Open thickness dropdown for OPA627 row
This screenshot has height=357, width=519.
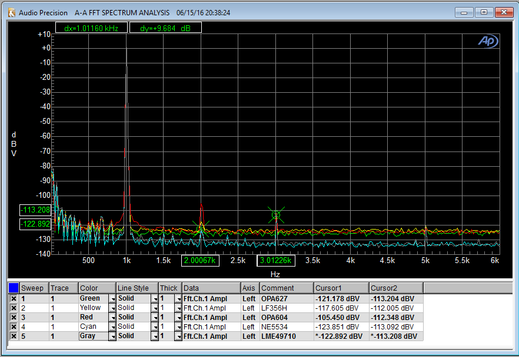point(178,298)
